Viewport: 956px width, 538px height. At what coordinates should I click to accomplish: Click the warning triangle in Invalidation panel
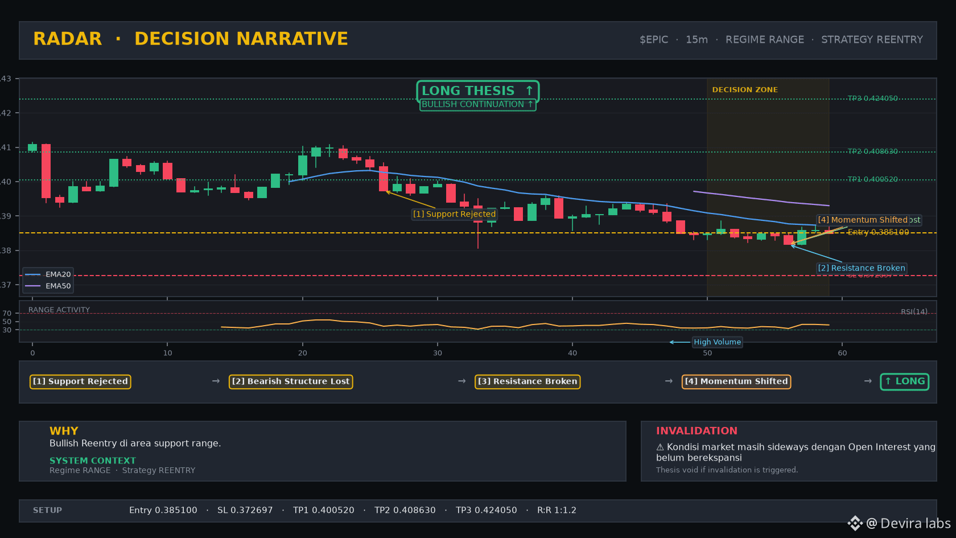(660, 447)
